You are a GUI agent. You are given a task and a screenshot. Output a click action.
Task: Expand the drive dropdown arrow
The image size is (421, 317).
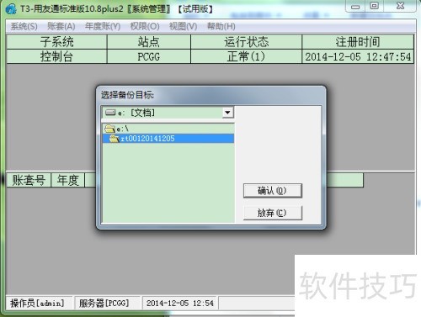[227, 113]
